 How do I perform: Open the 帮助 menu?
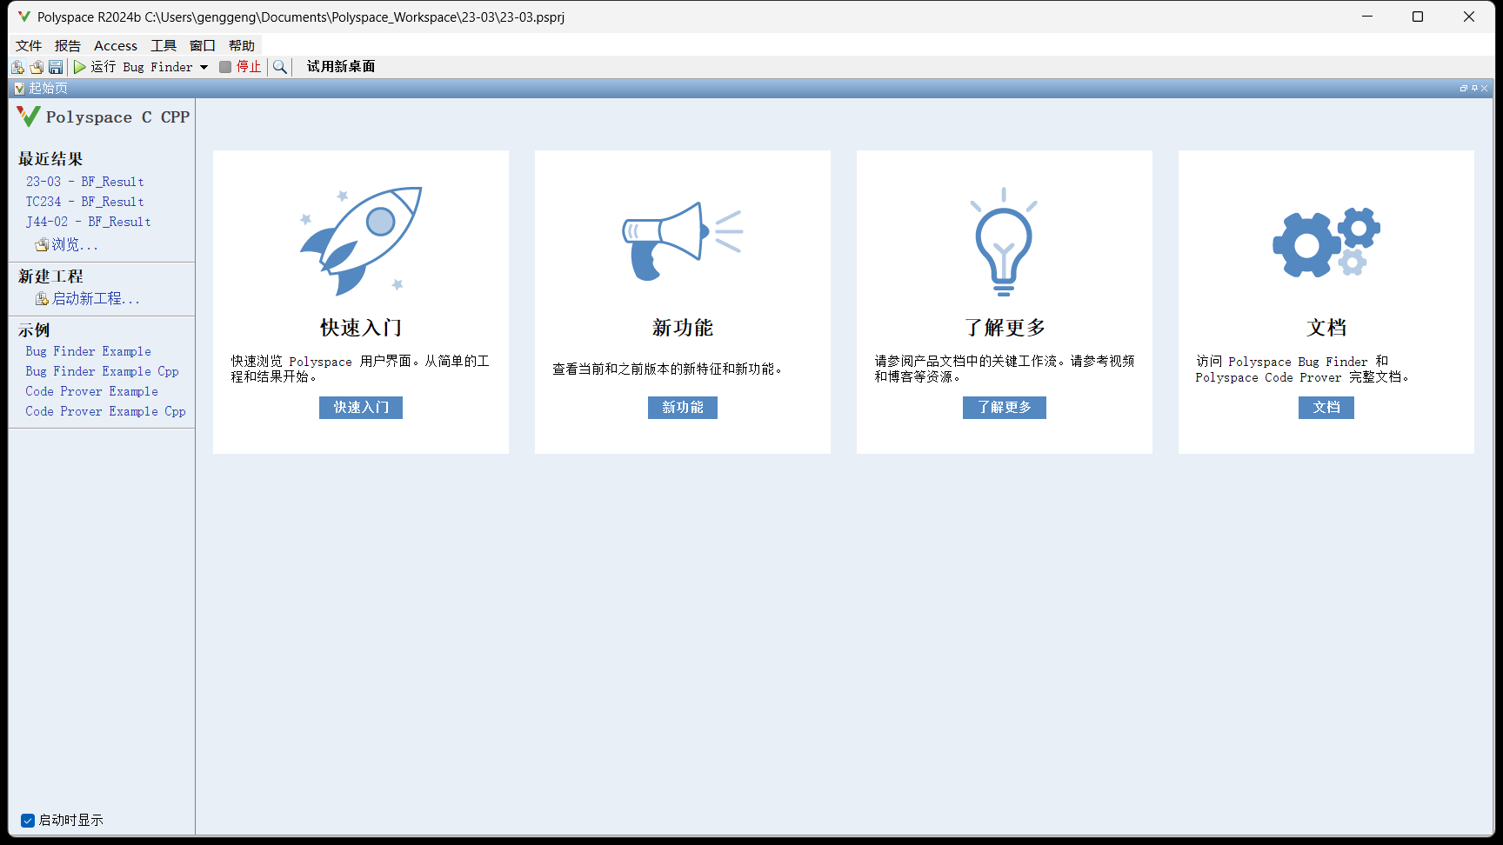click(242, 46)
